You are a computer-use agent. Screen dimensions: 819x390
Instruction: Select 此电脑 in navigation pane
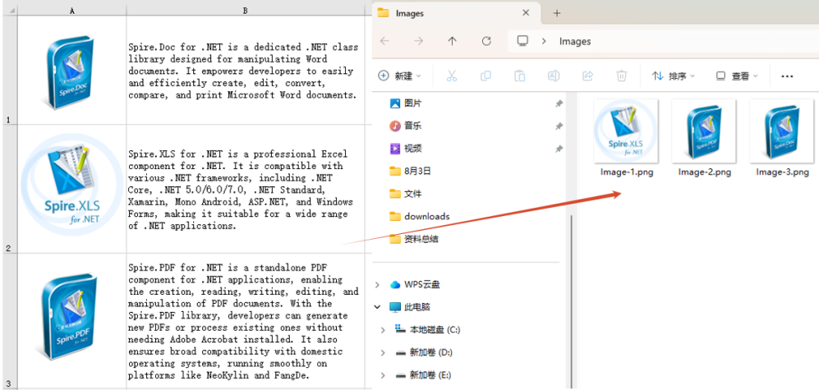410,307
